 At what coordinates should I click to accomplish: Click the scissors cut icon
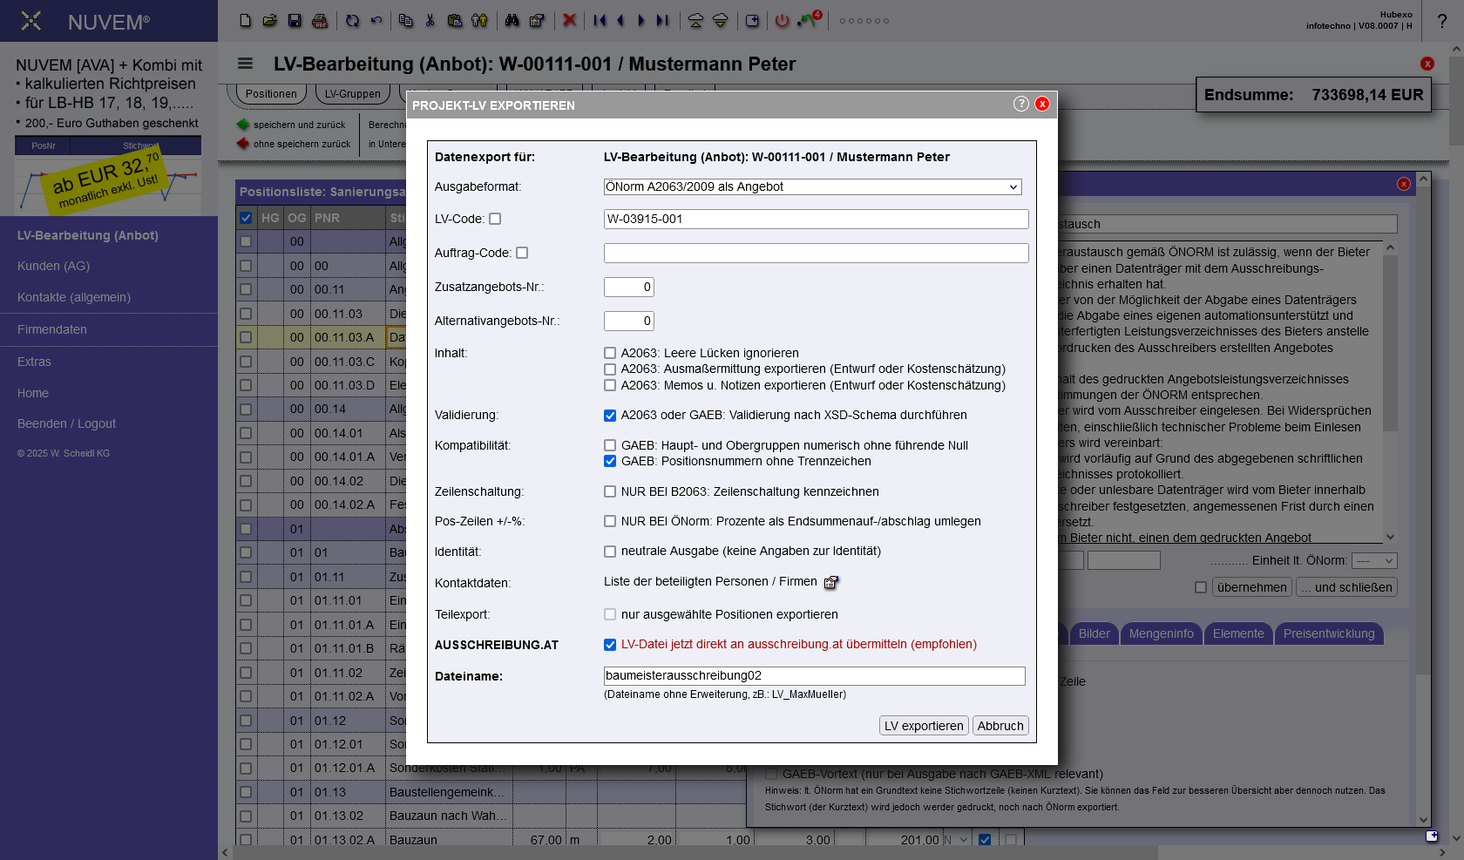(x=430, y=20)
